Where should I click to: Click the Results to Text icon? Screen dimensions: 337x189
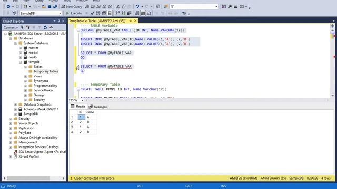click(137, 13)
